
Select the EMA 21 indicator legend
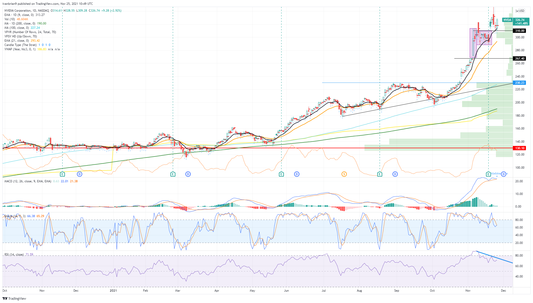(22, 41)
